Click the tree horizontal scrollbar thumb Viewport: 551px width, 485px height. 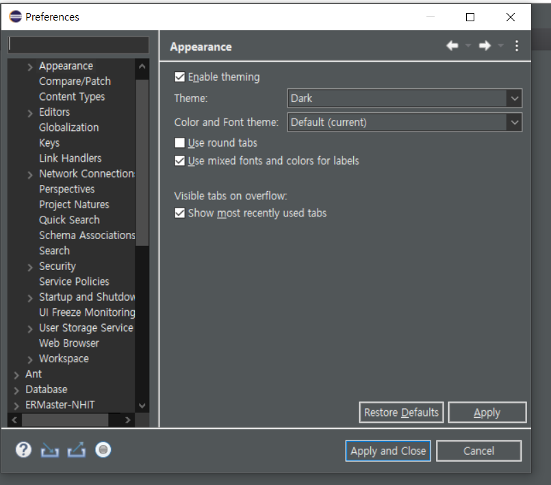(x=65, y=420)
